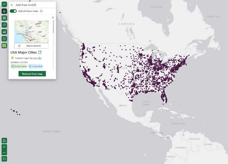Image resolution: width=228 pixels, height=164 pixels.
Task: Click the COSTA RICA map label
Action: point(157,133)
